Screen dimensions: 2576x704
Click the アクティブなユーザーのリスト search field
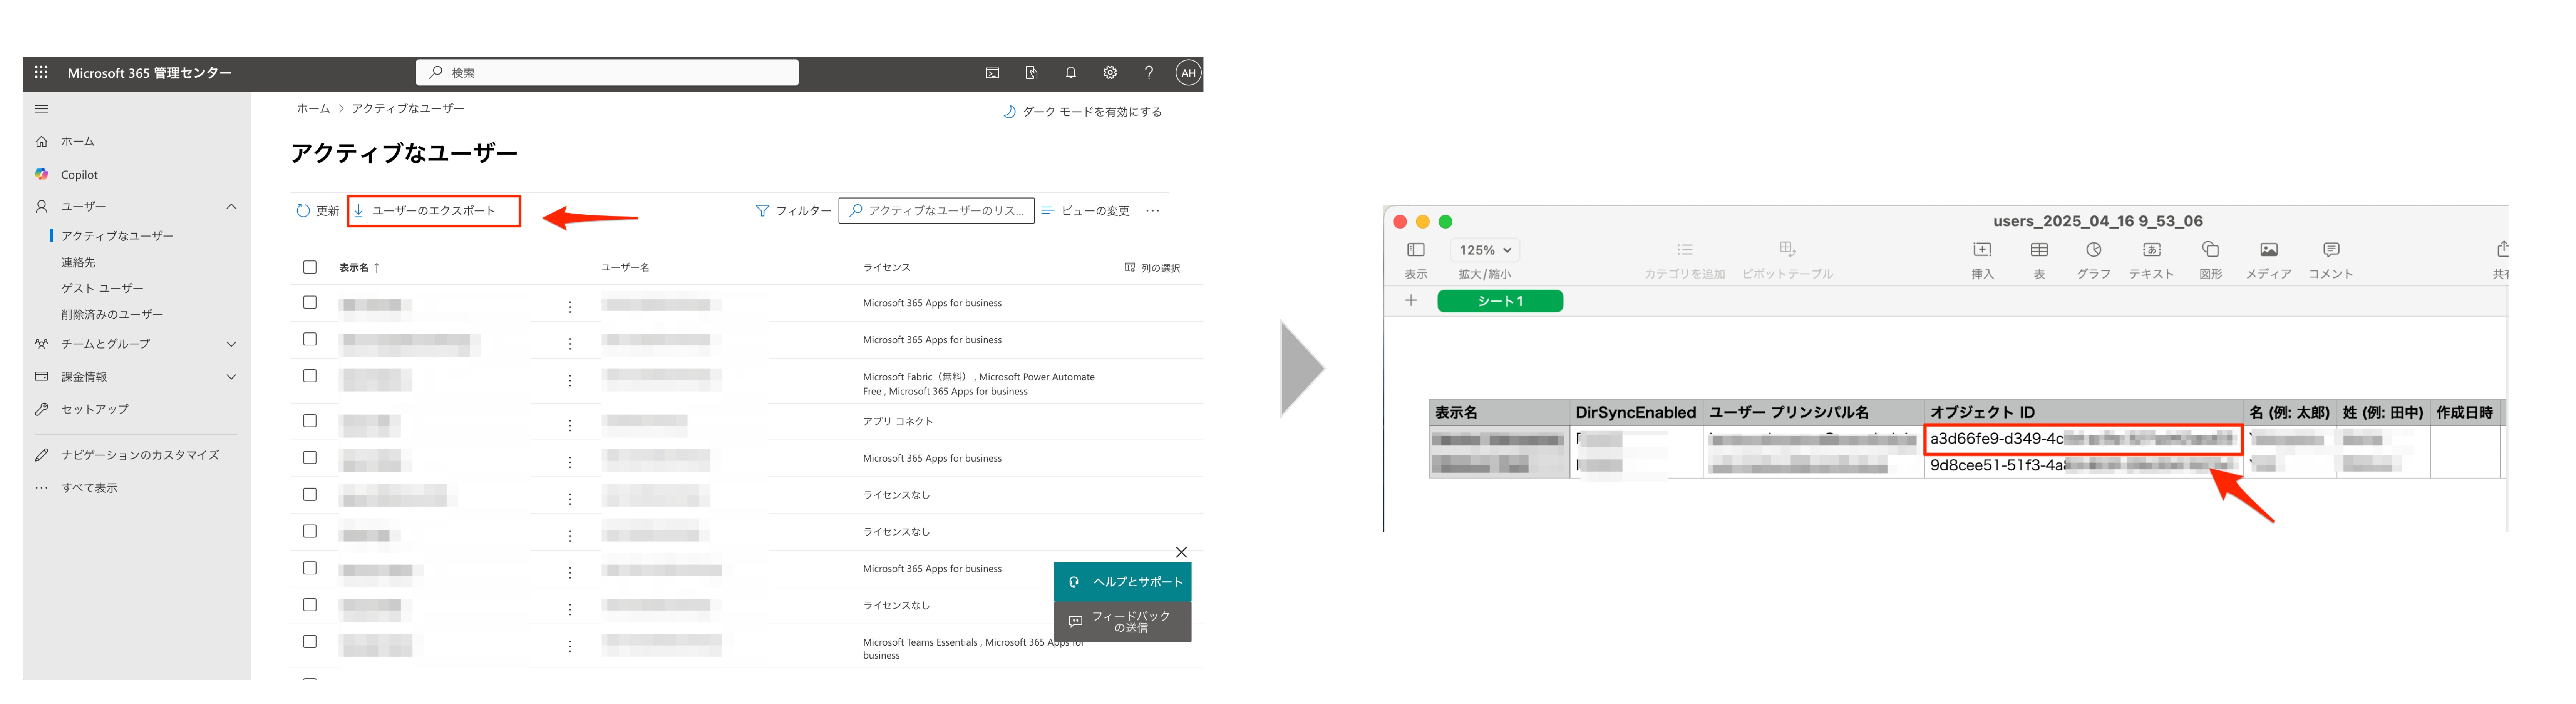(x=937, y=211)
